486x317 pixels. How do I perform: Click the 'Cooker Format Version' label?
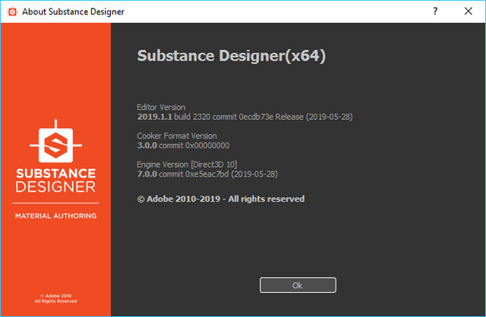point(177,136)
